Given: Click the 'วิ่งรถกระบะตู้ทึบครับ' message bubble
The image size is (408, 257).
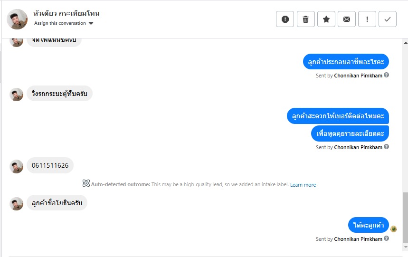Looking at the screenshot, I should (59, 94).
